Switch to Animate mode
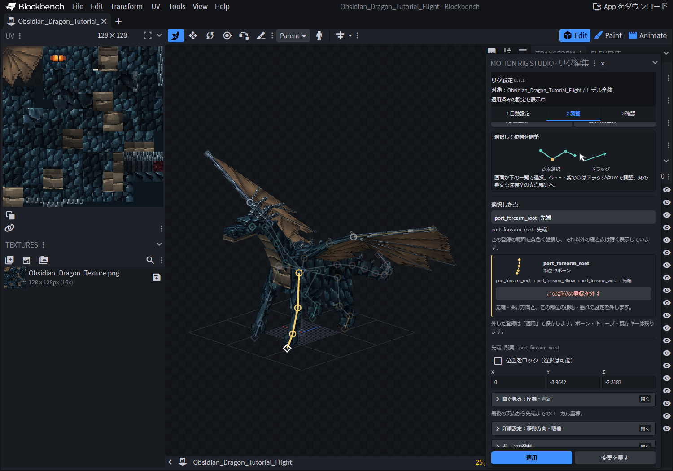The height and width of the screenshot is (471, 673). click(647, 35)
